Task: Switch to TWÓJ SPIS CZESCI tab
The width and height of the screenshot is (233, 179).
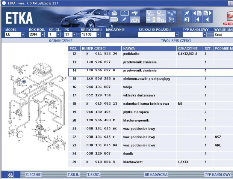Action: [176, 41]
